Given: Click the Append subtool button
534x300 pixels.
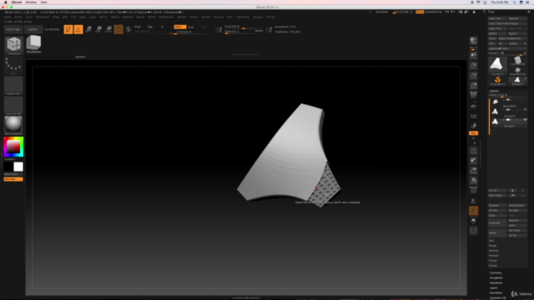Looking at the screenshot, I should coord(517,220).
